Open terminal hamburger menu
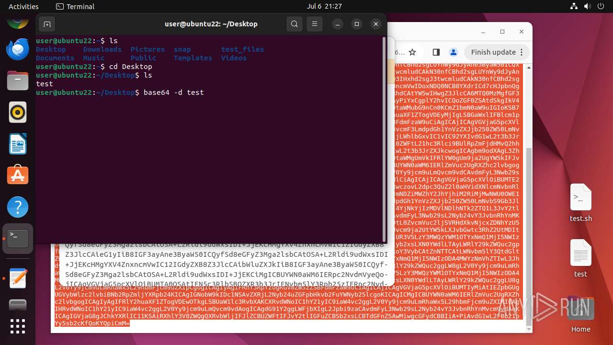 314,24
